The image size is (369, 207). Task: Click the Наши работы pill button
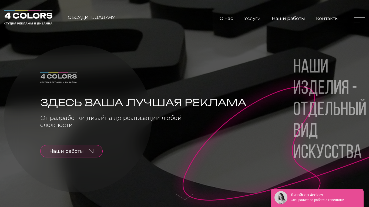click(71, 151)
